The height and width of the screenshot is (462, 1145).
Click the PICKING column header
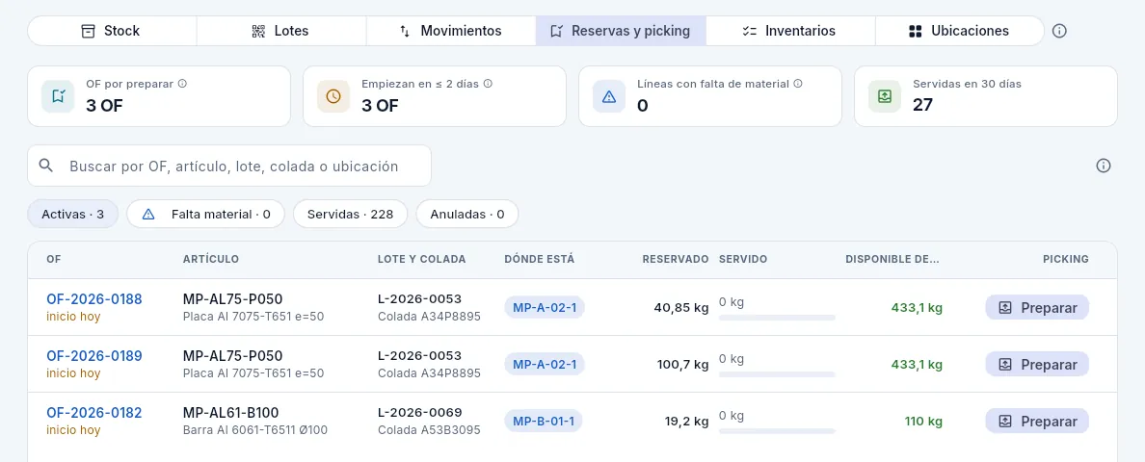[x=1065, y=259]
